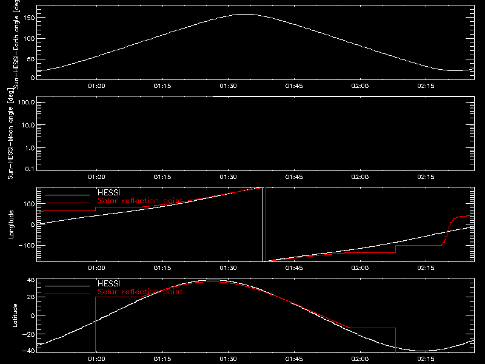Screen dimensions: 485x364
Task: Click 02:00 label of the Moon angle plot
Action: (x=360, y=177)
